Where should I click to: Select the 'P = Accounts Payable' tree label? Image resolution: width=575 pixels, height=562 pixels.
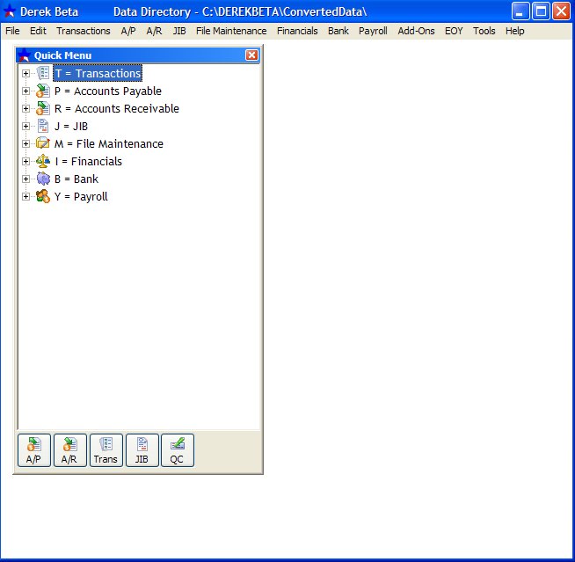(108, 91)
